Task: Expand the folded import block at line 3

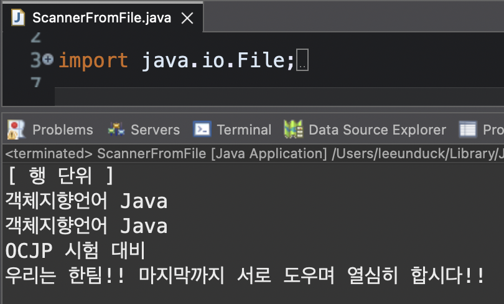Action: (x=48, y=59)
